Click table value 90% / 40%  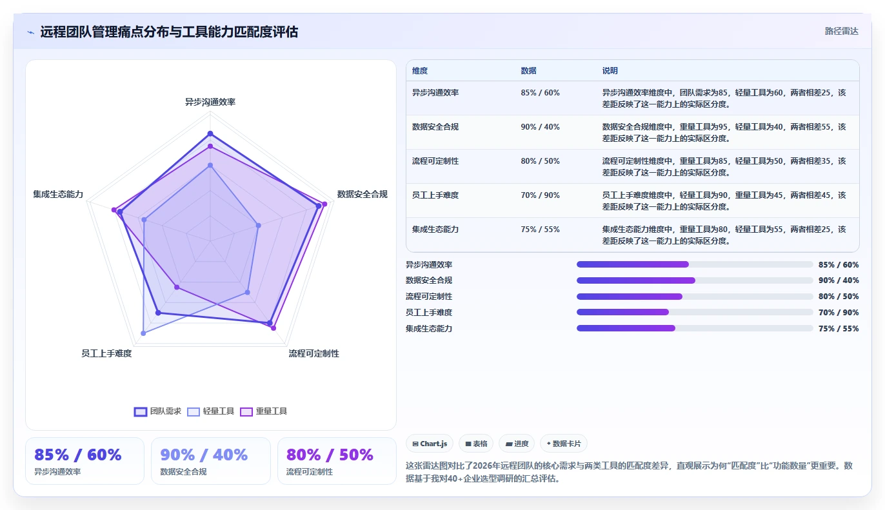tap(540, 126)
